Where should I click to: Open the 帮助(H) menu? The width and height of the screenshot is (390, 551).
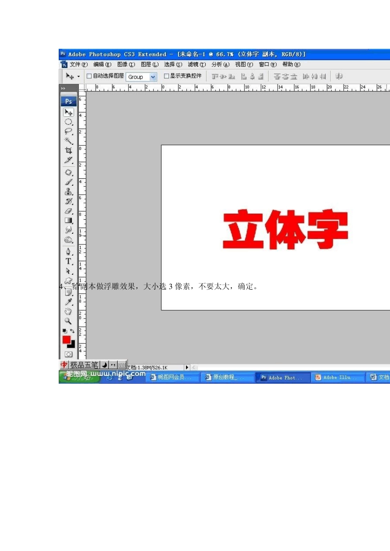[x=291, y=64]
